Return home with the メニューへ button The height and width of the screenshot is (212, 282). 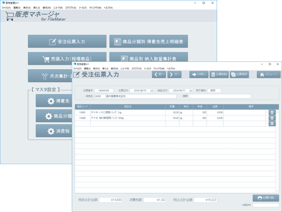[269, 74]
